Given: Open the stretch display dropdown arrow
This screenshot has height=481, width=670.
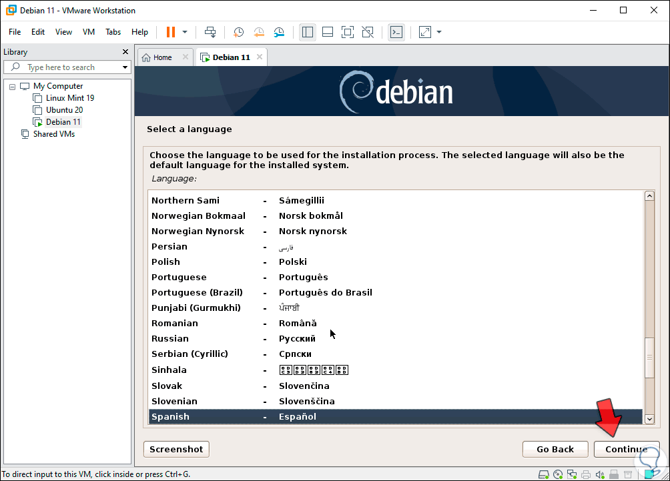Looking at the screenshot, I should [x=439, y=32].
